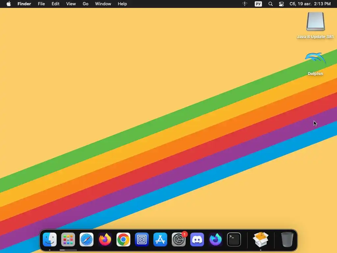
Task: Click the date and time in menu bar
Action: tap(310, 4)
